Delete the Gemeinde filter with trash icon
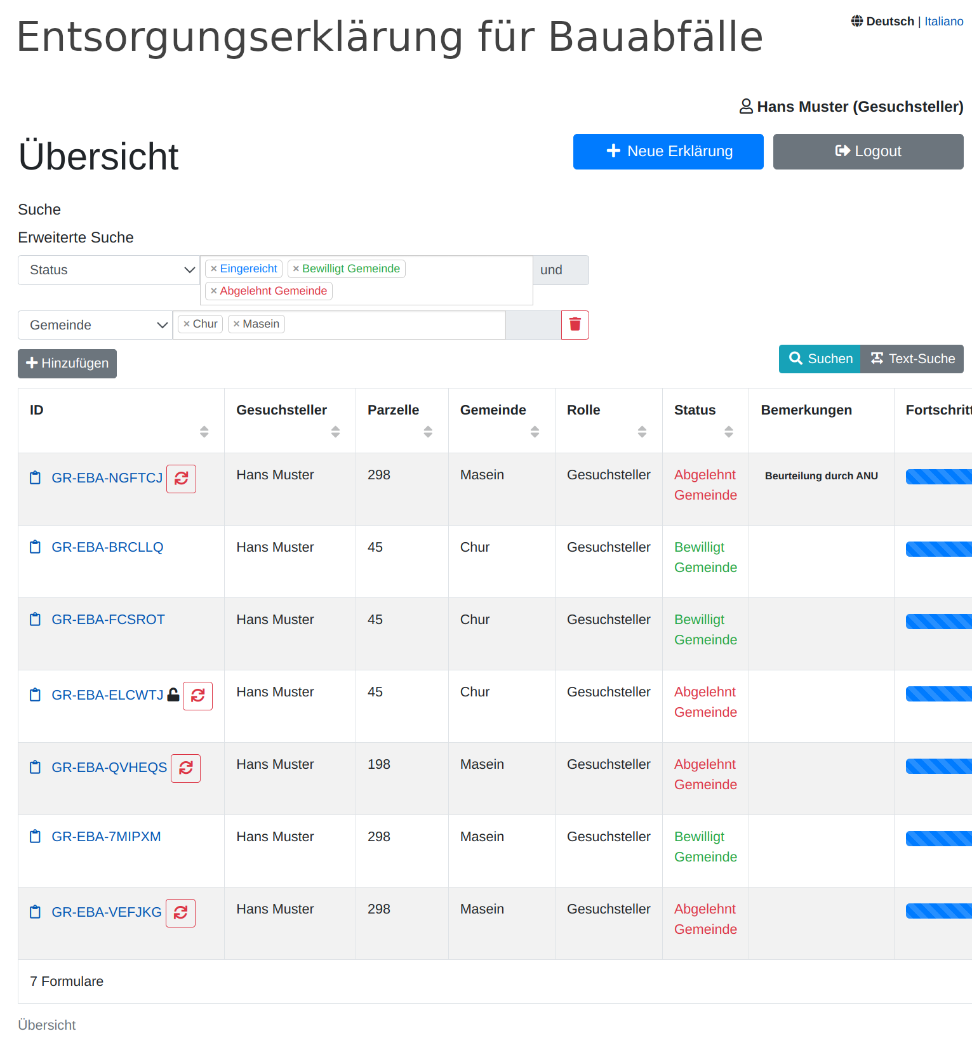The height and width of the screenshot is (1057, 972). click(575, 325)
